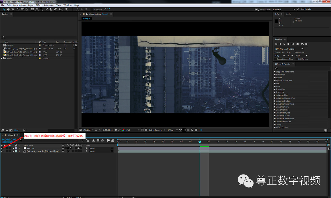
Task: Enable the Snapping checkbox
Action: click(92, 10)
